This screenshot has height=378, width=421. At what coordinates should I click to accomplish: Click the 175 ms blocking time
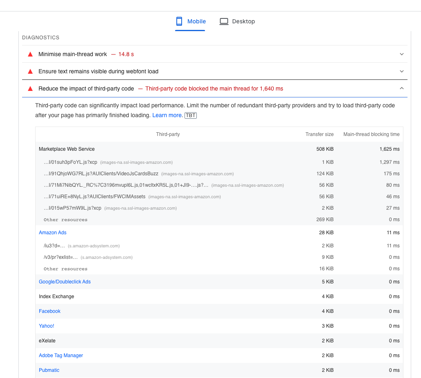click(x=392, y=174)
